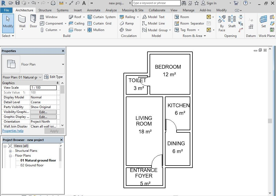Click the View Scale value field
Screen dimensions: 276x196
tap(43, 88)
